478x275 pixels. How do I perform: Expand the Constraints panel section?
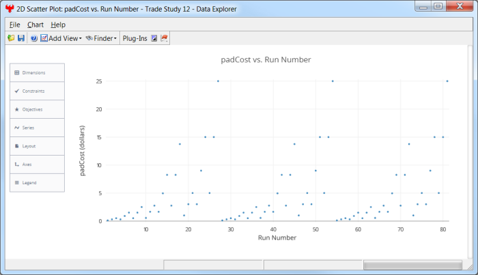click(38, 91)
